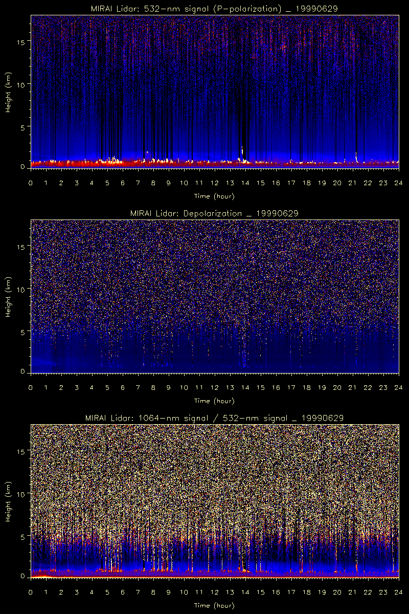Image resolution: width=409 pixels, height=614 pixels.
Task: Click hour 24 on the top plot's time axis
Action: coord(398,183)
